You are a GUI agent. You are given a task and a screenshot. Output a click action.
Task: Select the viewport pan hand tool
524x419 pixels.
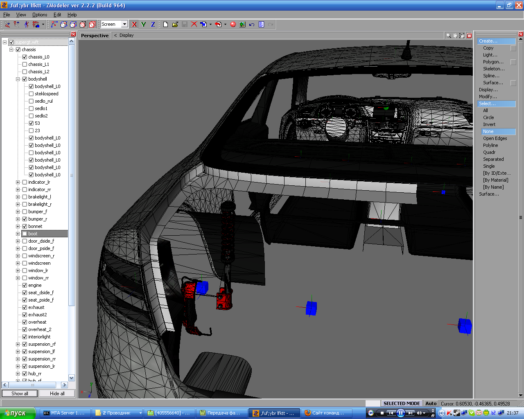point(455,36)
